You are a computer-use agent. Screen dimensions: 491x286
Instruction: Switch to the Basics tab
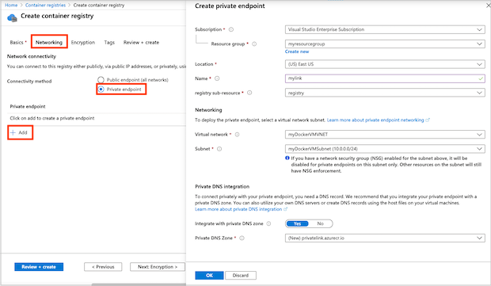pyautogui.click(x=18, y=42)
